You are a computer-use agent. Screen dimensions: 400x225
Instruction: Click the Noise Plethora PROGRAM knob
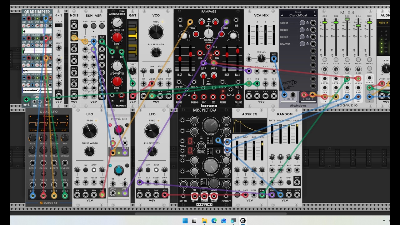point(201,146)
